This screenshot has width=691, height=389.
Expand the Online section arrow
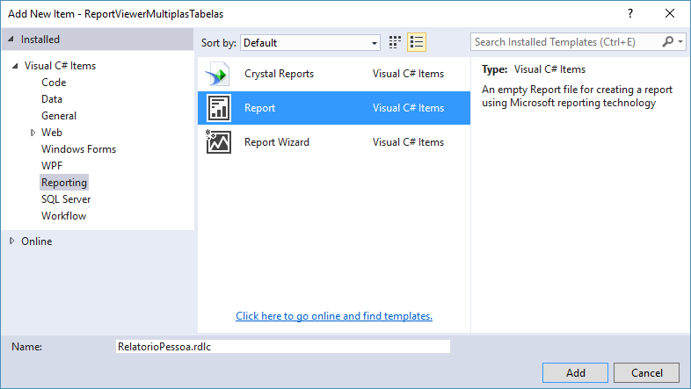12,241
